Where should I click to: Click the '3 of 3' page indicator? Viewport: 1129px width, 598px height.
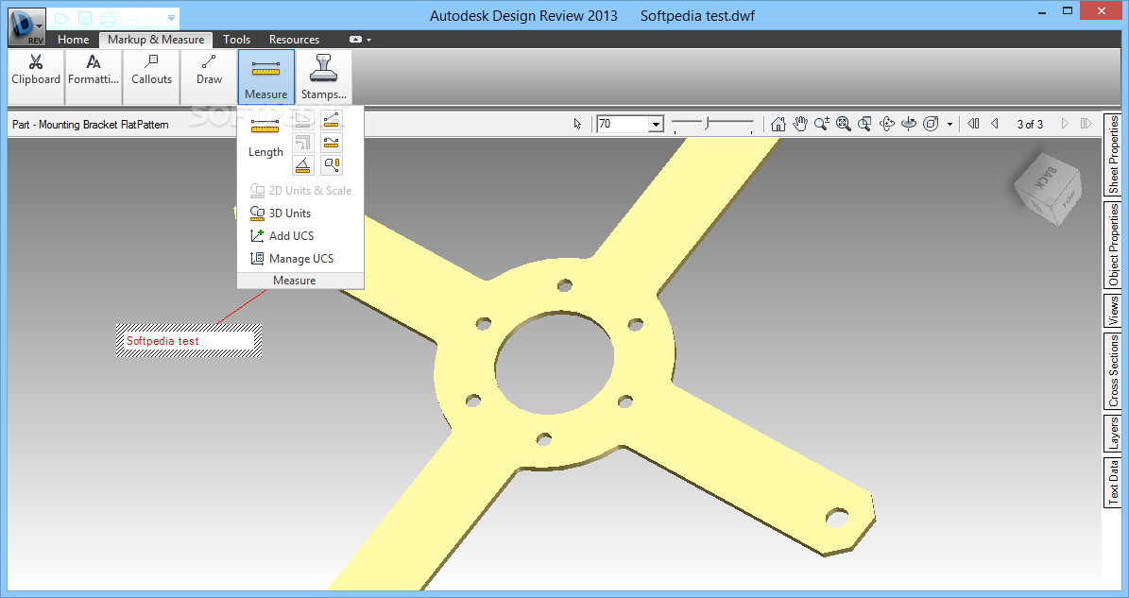[1030, 125]
